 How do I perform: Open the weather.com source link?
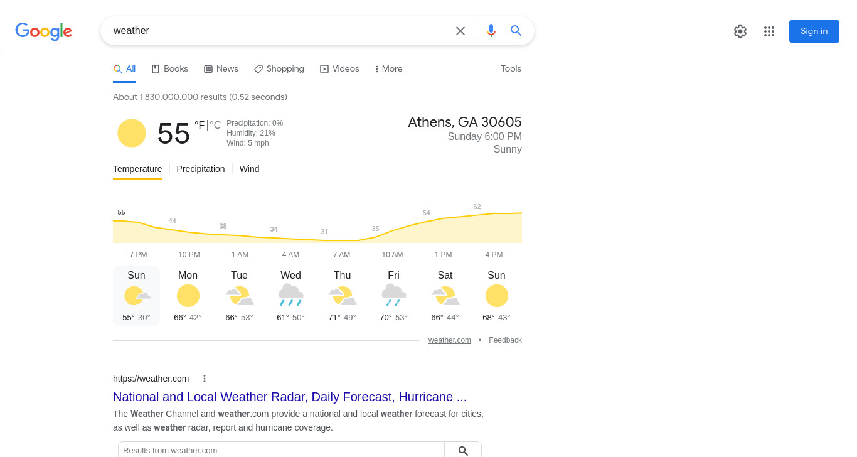(x=450, y=340)
